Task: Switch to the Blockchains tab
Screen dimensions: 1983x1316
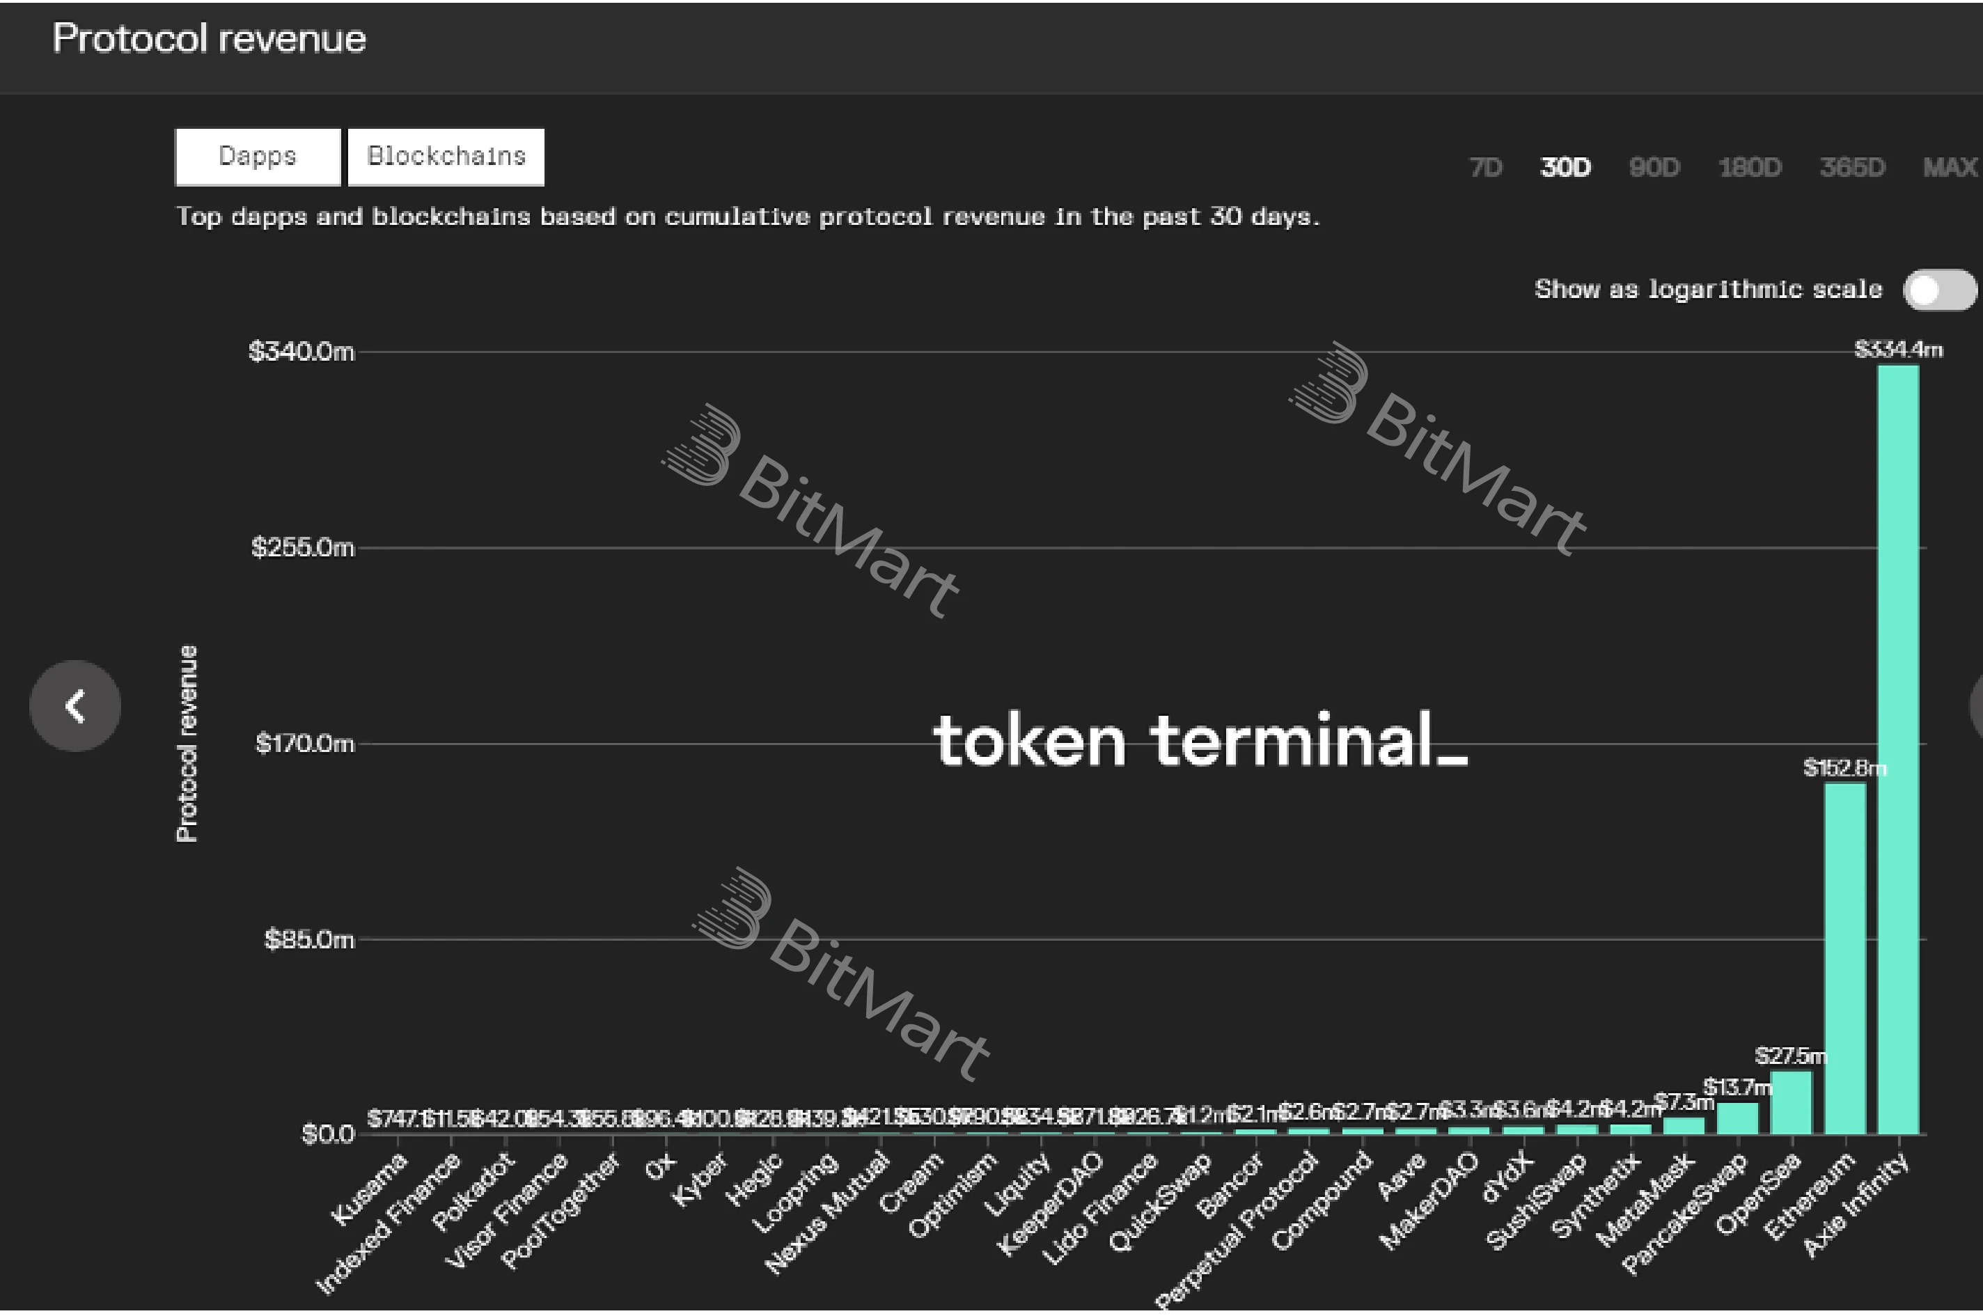Action: [x=446, y=157]
